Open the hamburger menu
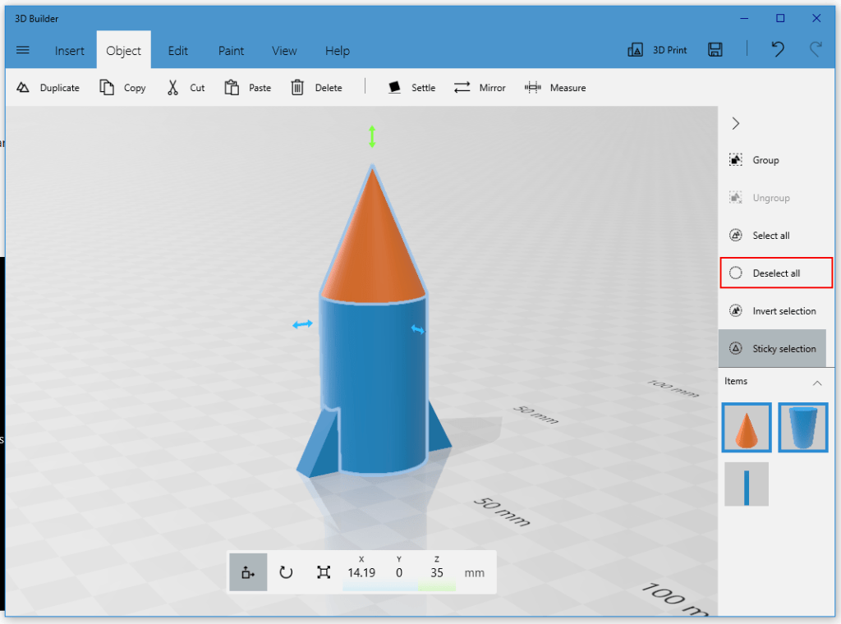Screen dimensions: 841x624 (x=22, y=50)
